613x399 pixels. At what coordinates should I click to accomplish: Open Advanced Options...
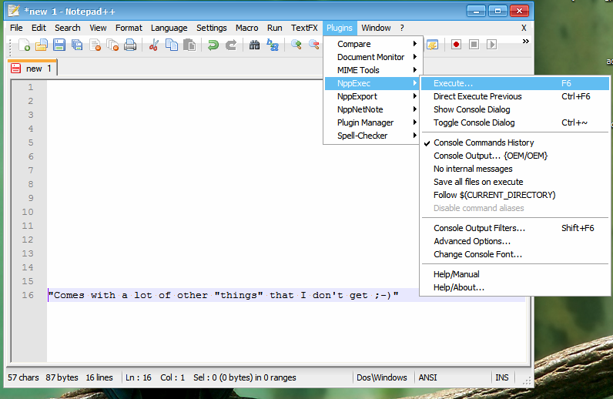tap(514, 241)
